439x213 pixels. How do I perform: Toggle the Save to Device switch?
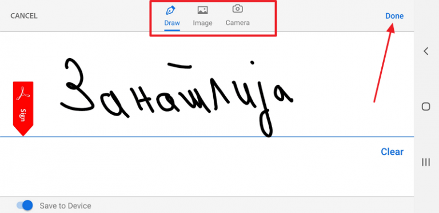coord(25,206)
